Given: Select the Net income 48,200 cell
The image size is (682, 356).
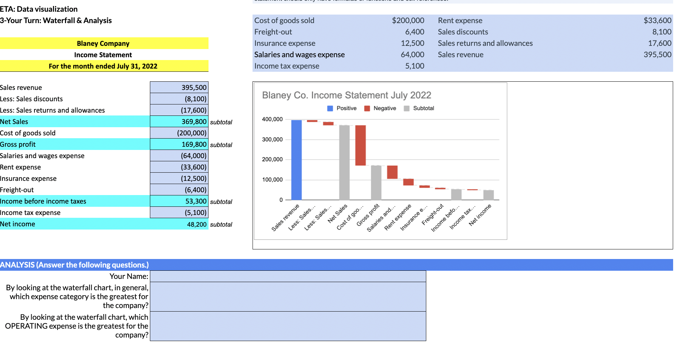Looking at the screenshot, I should click(179, 224).
